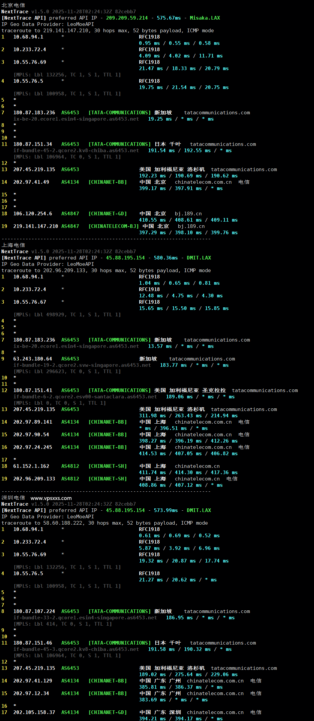Click hop IP address 61.152.1.162
314x721 pixels.
[x=31, y=466]
